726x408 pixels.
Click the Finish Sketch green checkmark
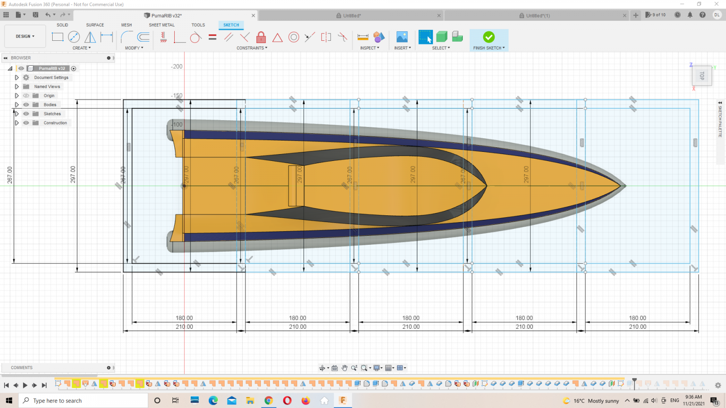(489, 37)
